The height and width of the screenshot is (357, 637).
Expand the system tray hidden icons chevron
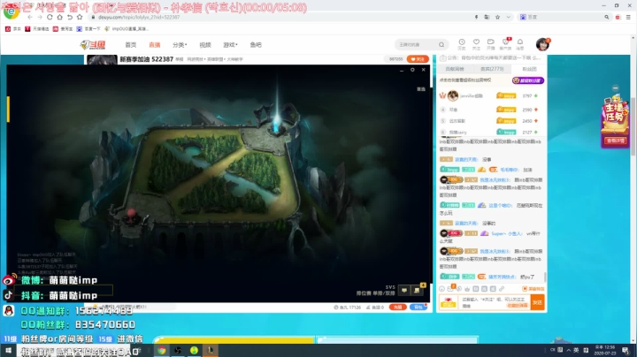click(568, 350)
